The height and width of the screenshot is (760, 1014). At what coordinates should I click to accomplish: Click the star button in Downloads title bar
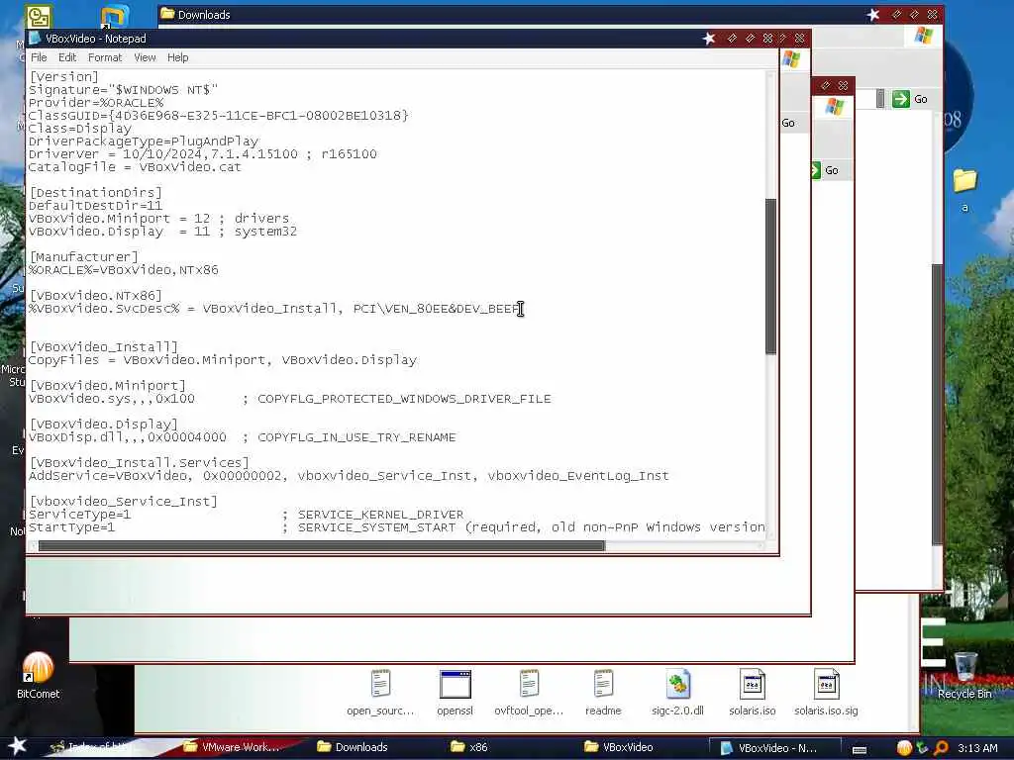point(873,14)
